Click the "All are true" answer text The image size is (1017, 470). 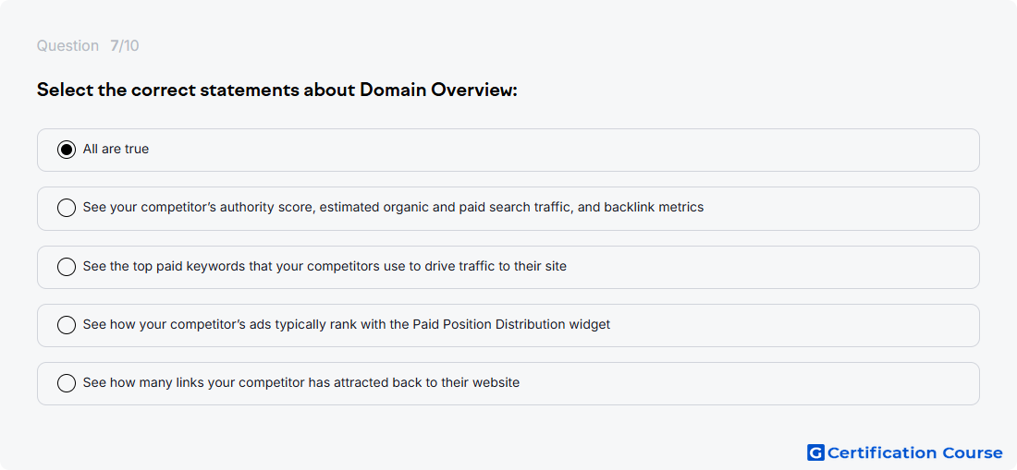point(116,149)
